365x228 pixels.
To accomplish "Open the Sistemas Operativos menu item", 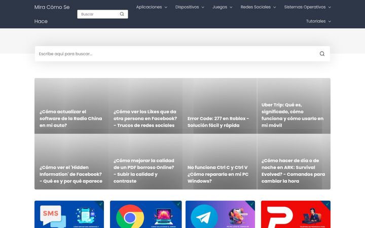I will 305,7.
